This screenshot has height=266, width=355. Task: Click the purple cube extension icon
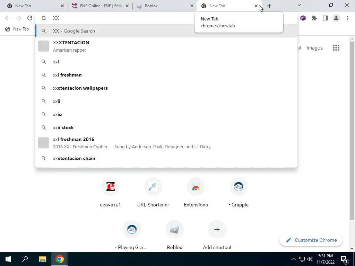(x=303, y=18)
